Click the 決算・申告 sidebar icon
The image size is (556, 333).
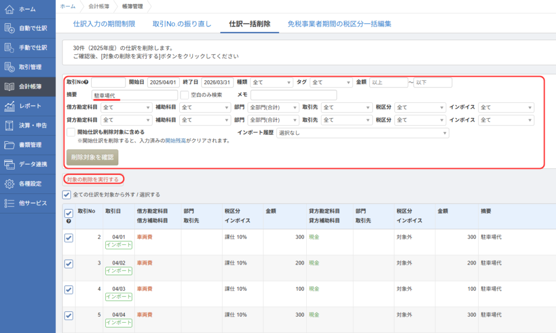tap(9, 125)
